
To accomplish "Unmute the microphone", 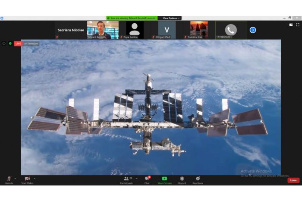I will point(9,180).
